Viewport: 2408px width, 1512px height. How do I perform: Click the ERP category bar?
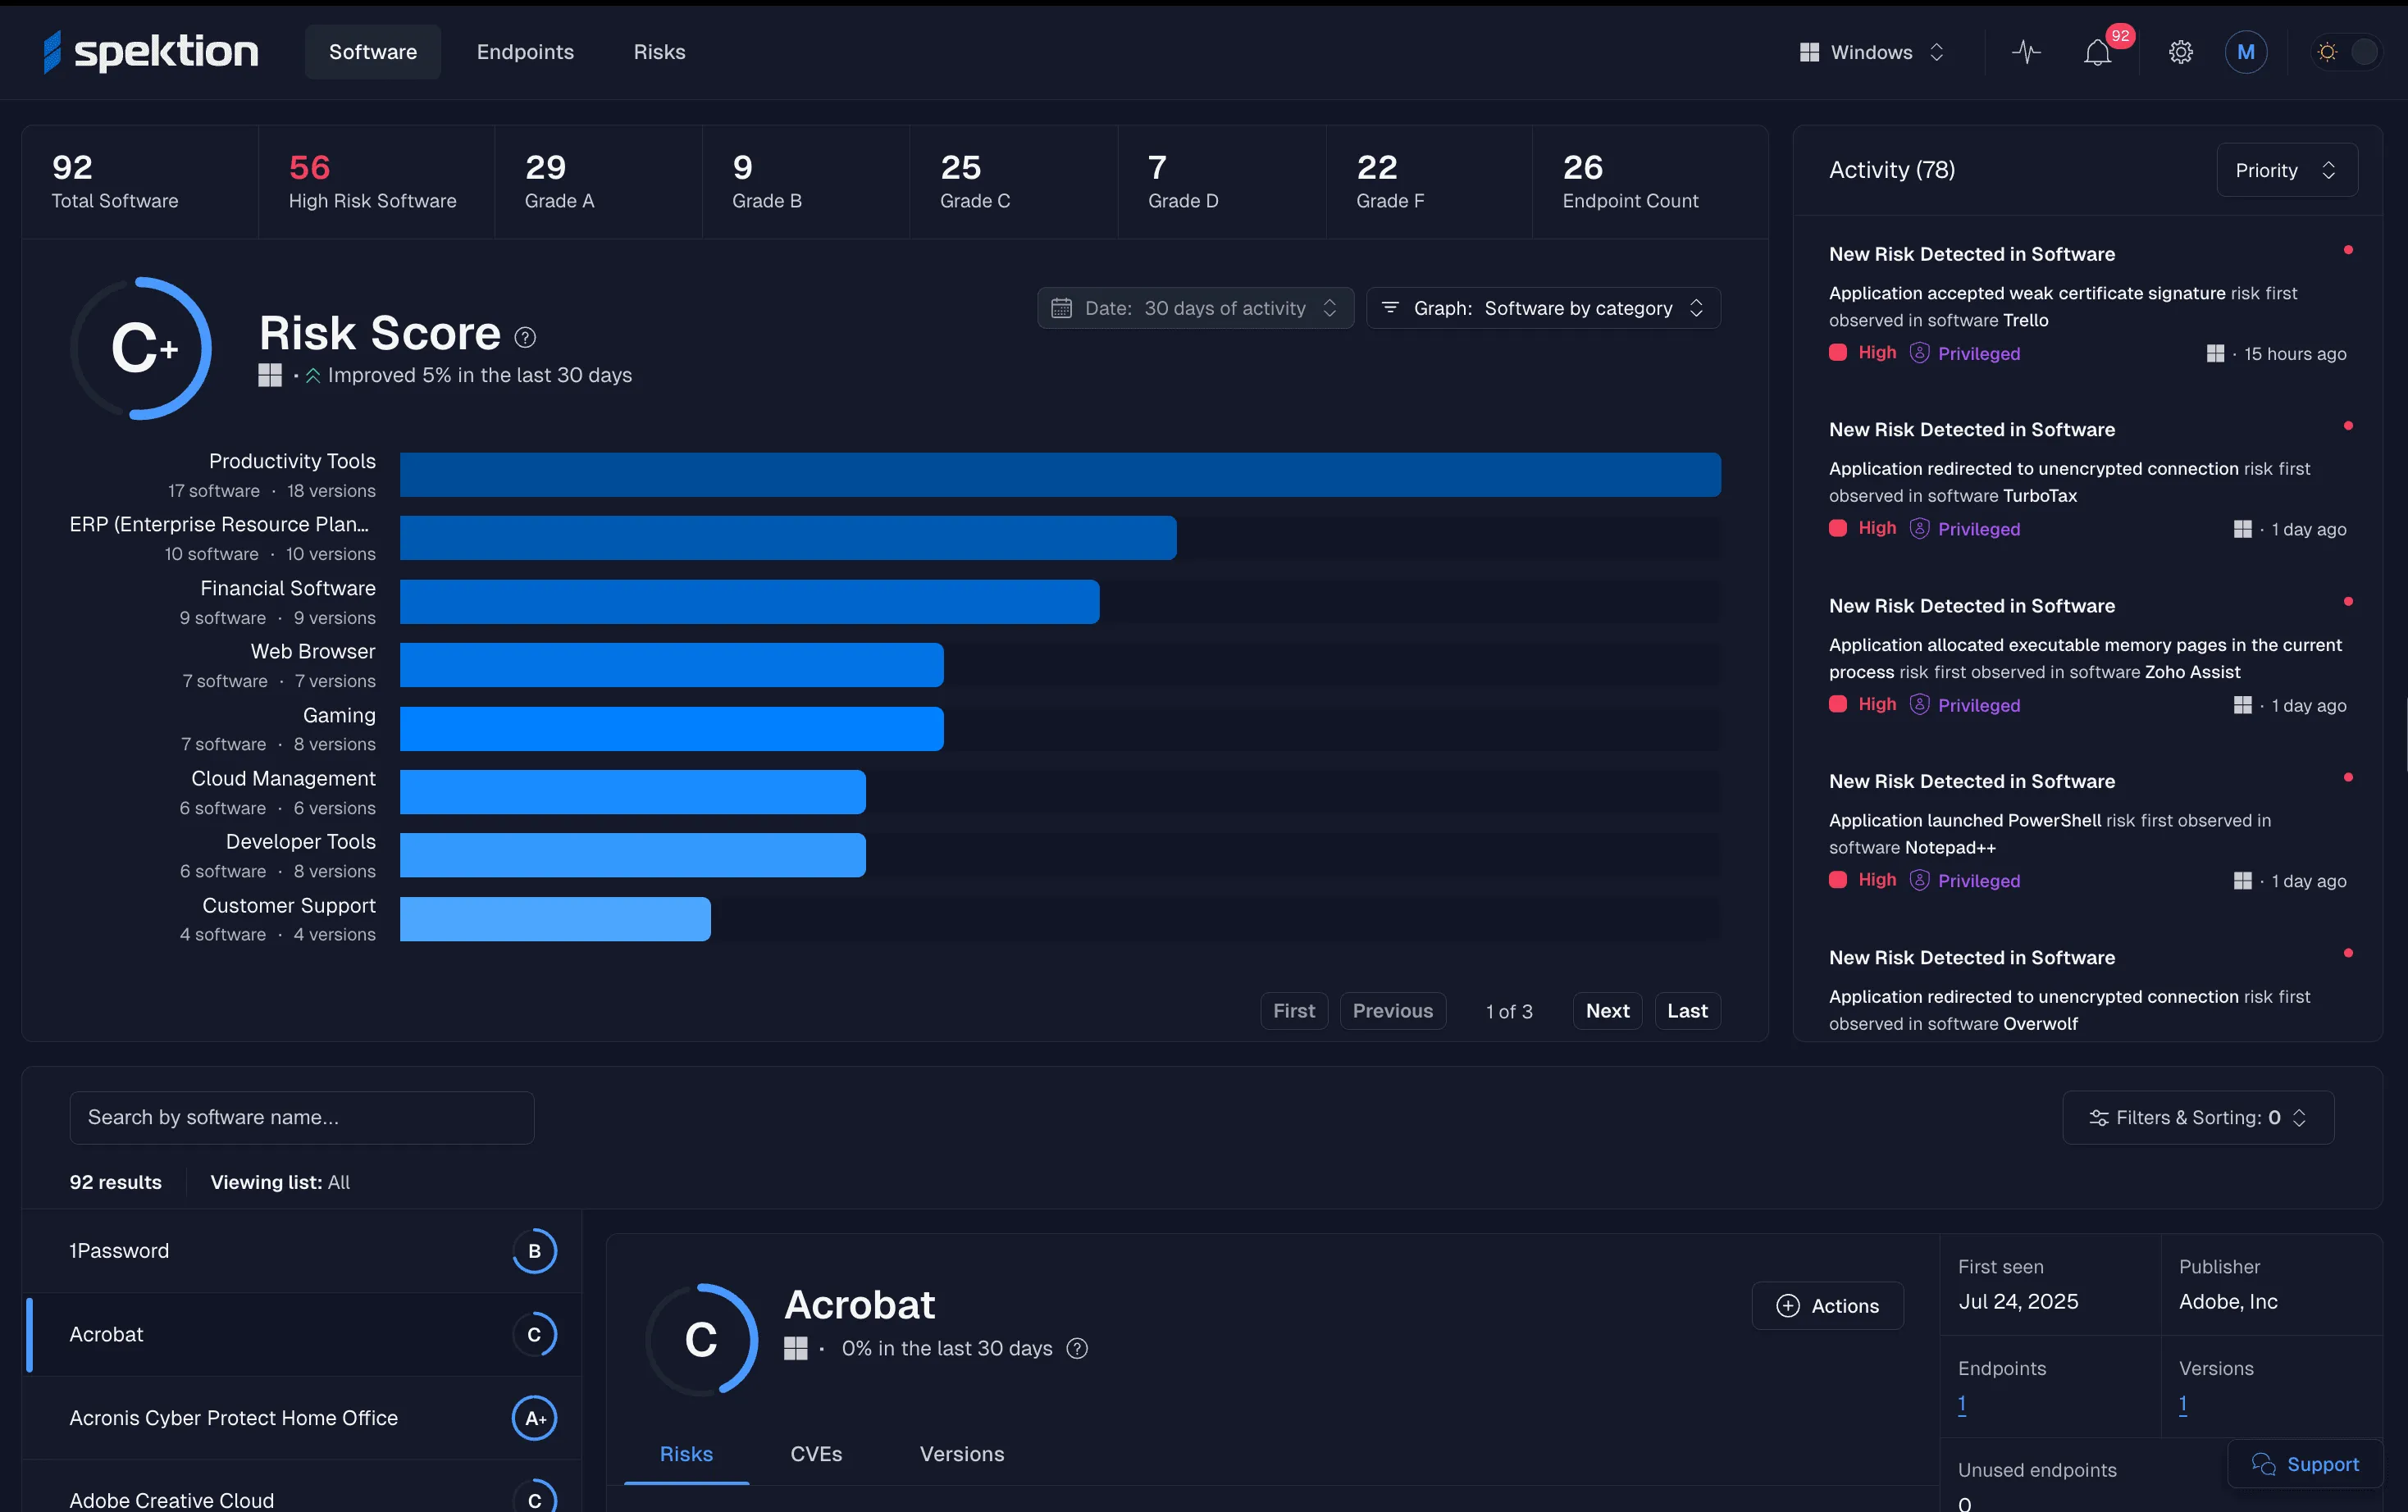788,538
